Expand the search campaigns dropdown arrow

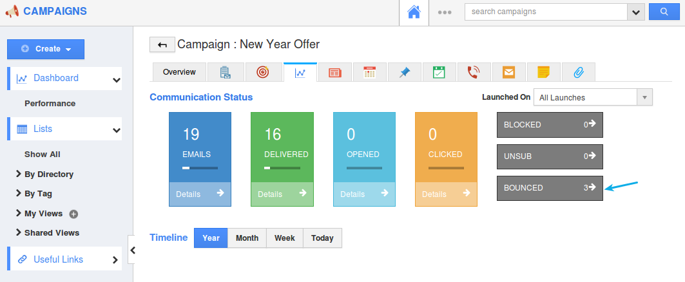coord(635,12)
